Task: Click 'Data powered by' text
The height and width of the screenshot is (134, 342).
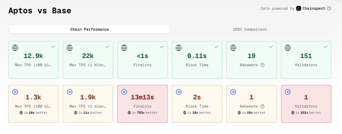Action: pyautogui.click(x=278, y=9)
